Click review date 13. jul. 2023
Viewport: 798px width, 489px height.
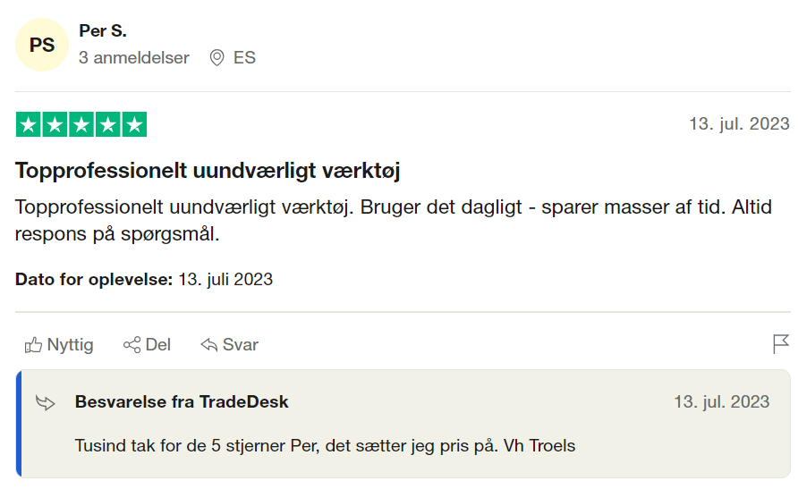[739, 123]
